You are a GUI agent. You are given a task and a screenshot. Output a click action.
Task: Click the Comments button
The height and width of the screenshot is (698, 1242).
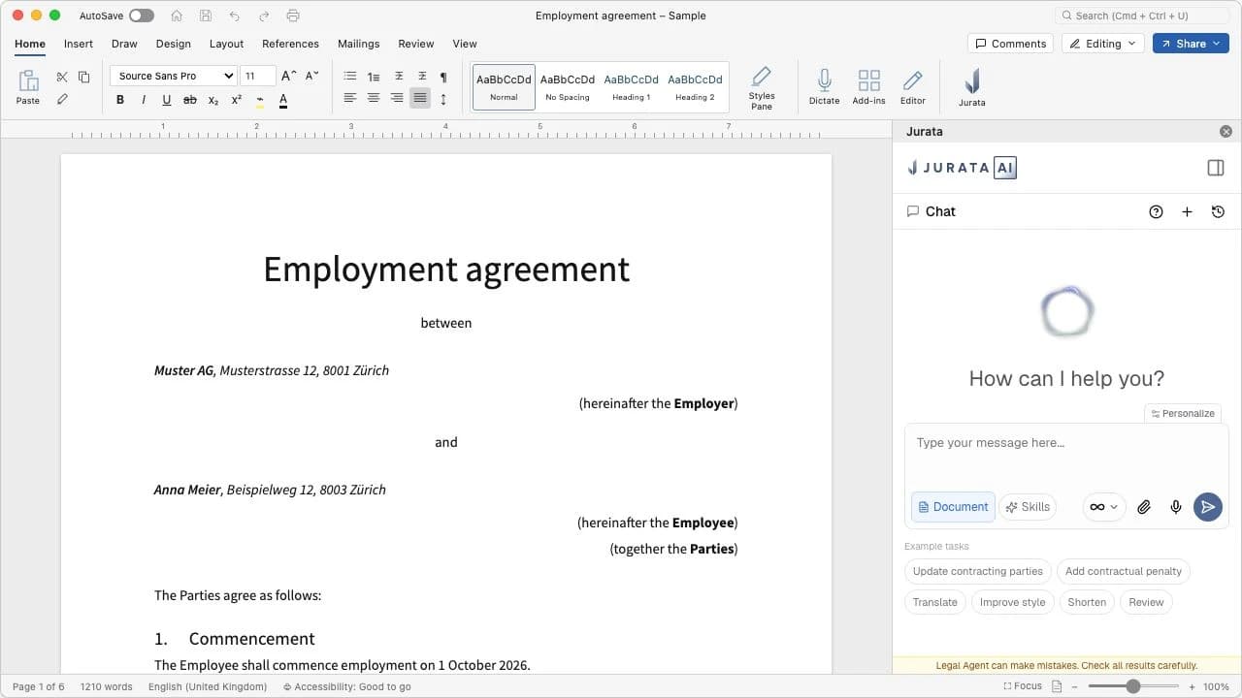point(1010,44)
